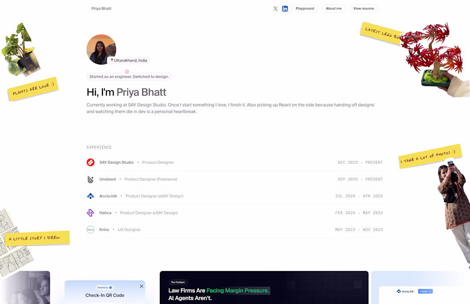Open the Law Firms margin pressure project card
Screen dimensions: 470x304
coord(264,287)
